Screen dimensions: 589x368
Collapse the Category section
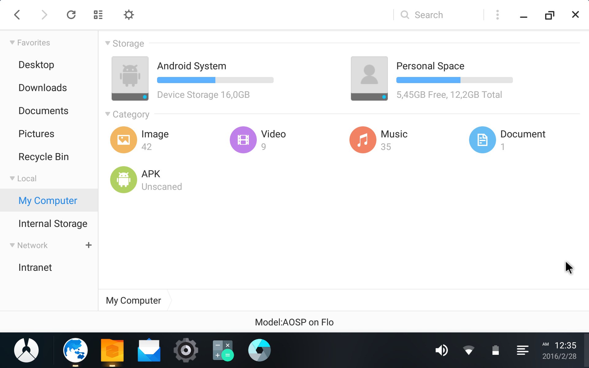coord(108,114)
